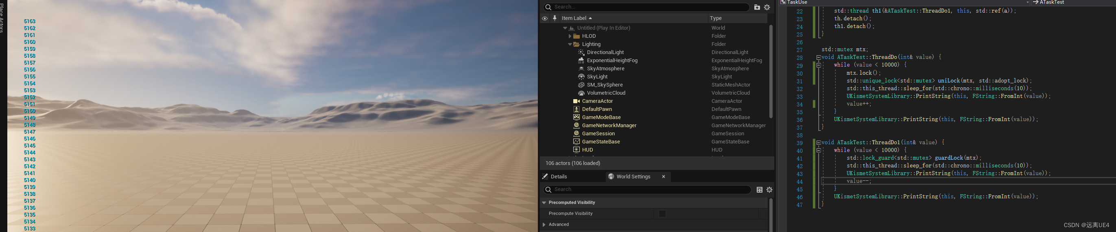Click the SM_SkySphere mesh icon
This screenshot has width=1116, height=232.
point(581,85)
